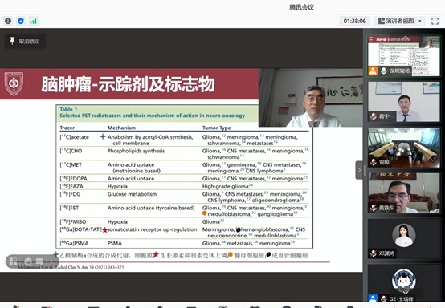The image size is (445, 308).
Task: Open the speaker view layout dropdown
Action: point(400,21)
